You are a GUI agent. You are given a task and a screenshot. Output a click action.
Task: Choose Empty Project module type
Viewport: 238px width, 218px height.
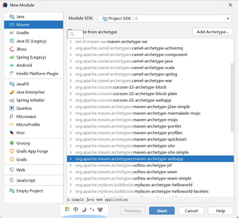(34, 191)
